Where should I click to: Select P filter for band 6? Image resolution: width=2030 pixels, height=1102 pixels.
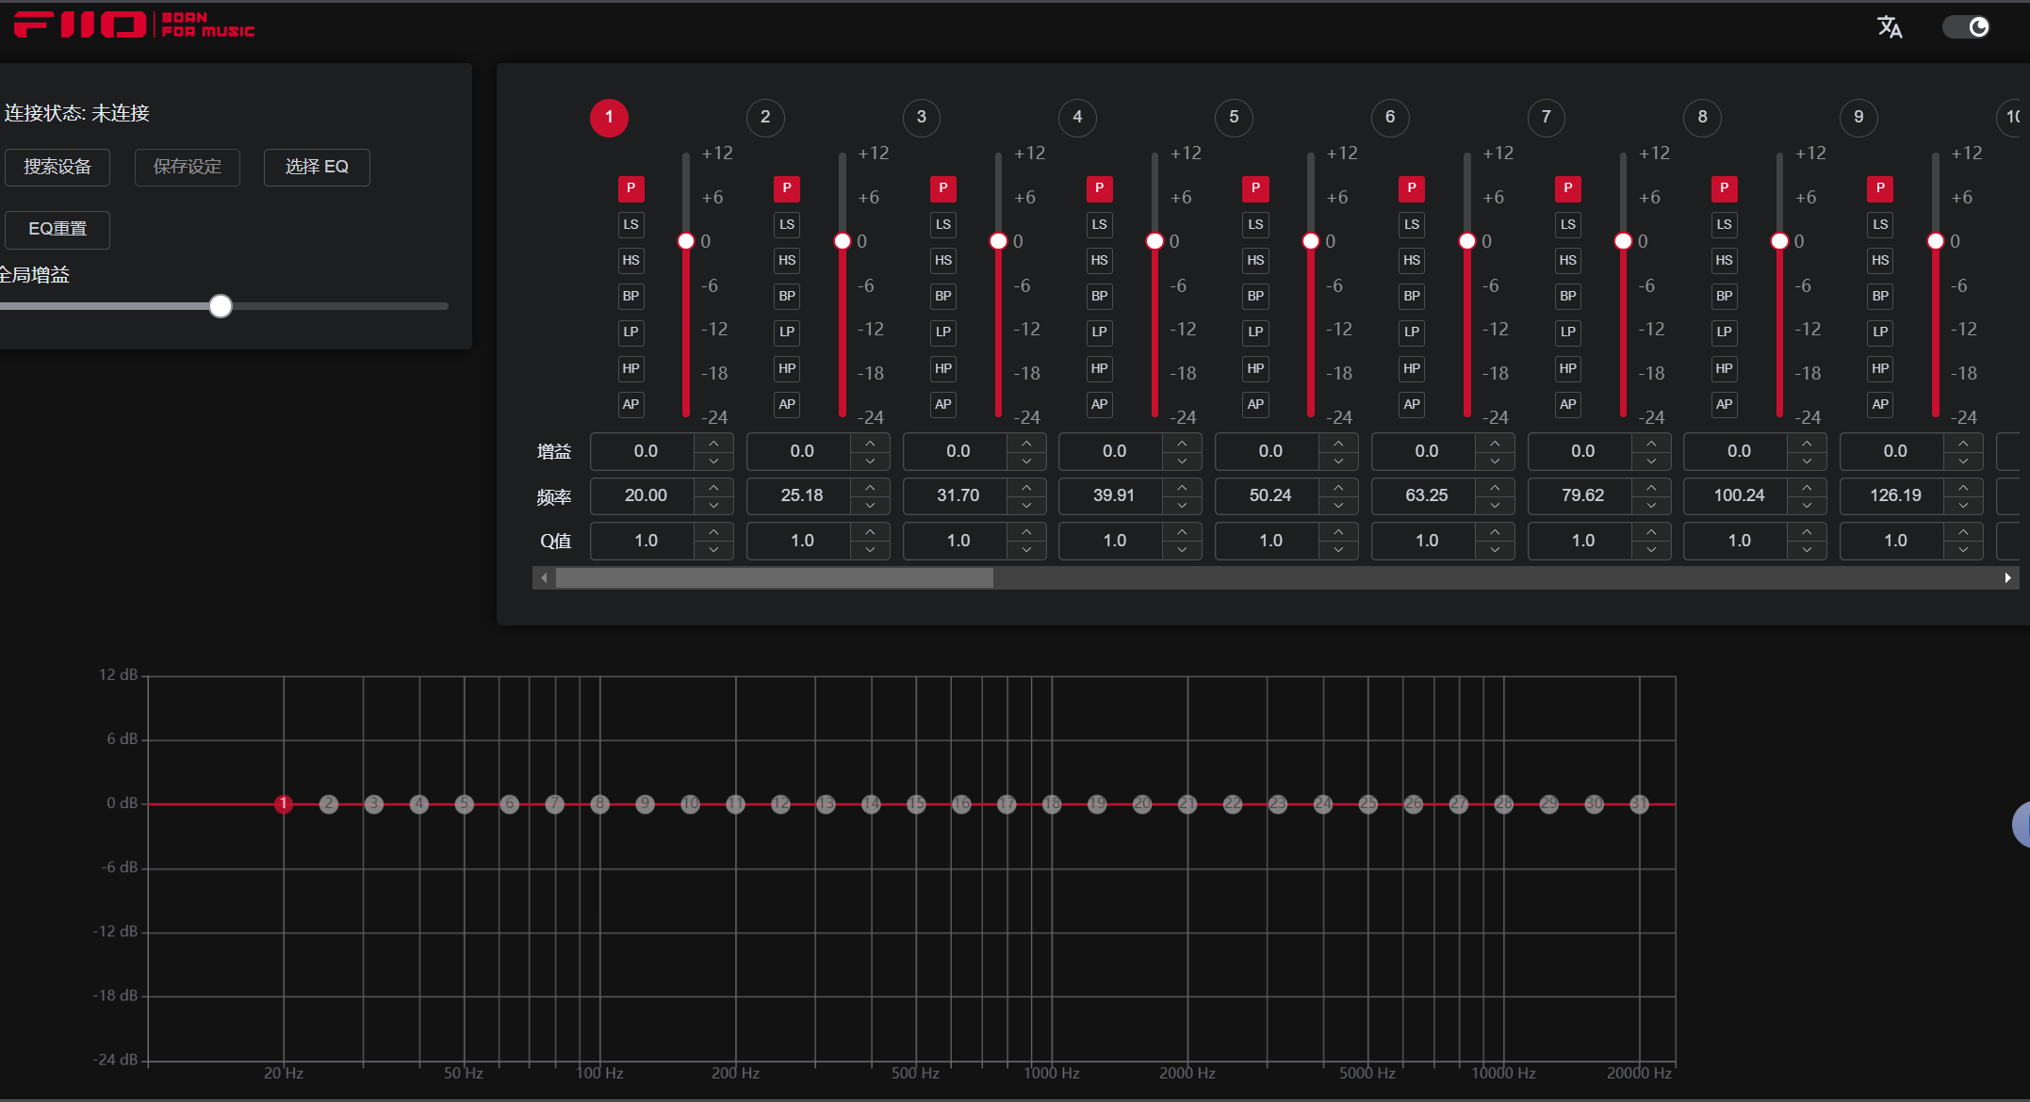1412,188
